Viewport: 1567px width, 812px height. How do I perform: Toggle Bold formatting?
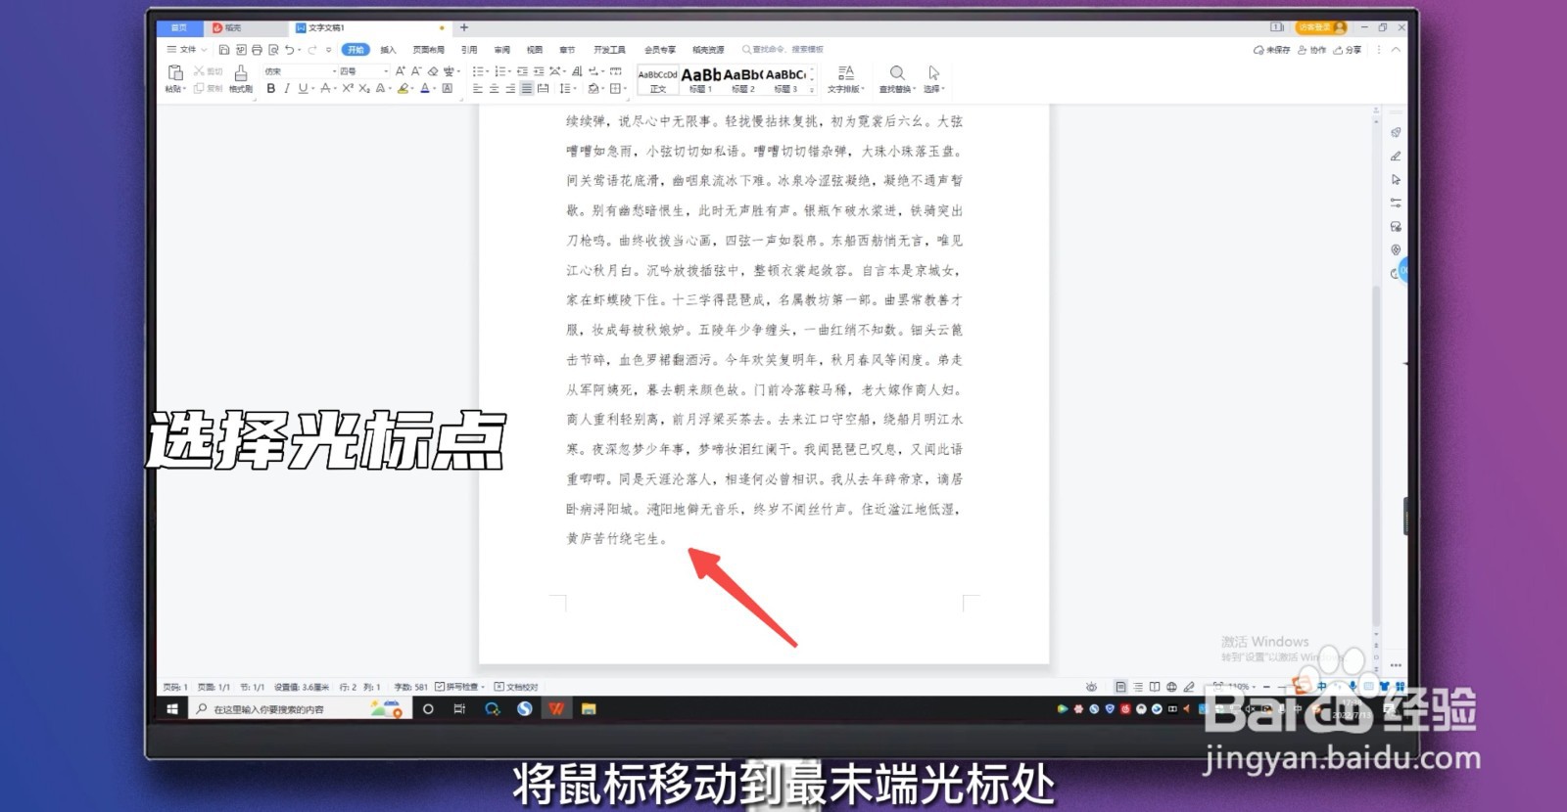pyautogui.click(x=271, y=88)
